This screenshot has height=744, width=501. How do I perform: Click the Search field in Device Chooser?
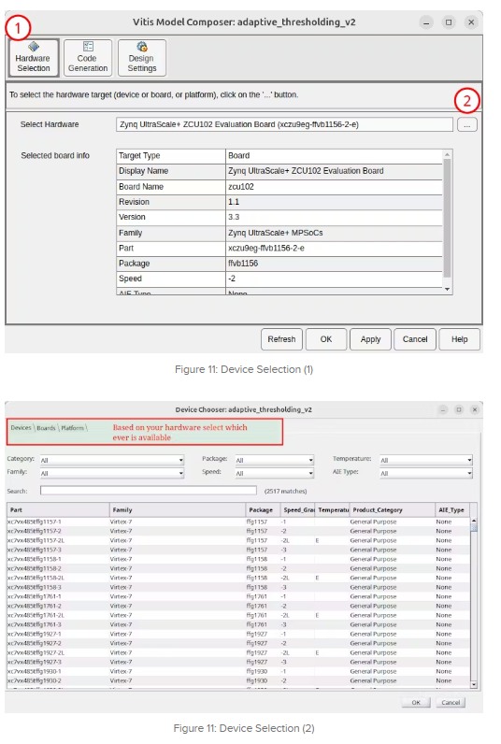(149, 491)
